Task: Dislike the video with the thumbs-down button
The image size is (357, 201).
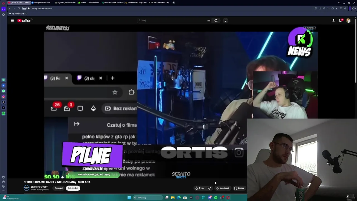Action: pos(209,188)
